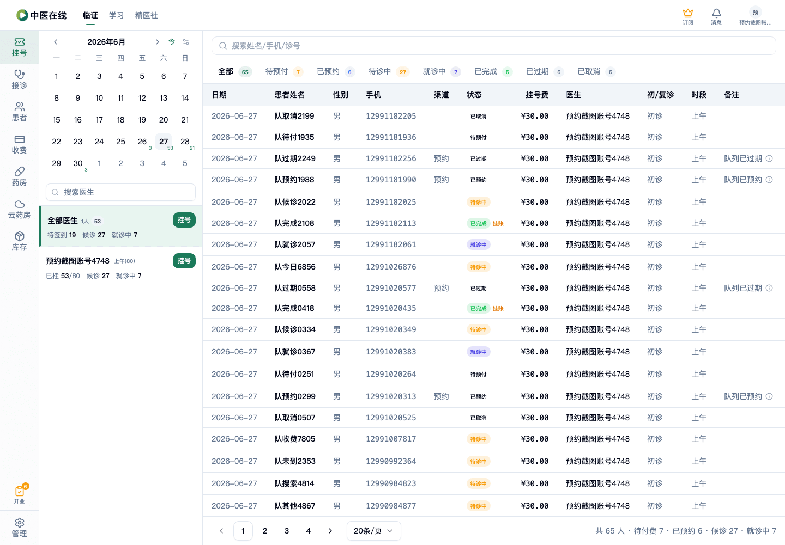Open the 20条/页 page size dropdown
This screenshot has height=545, width=785.
374,531
